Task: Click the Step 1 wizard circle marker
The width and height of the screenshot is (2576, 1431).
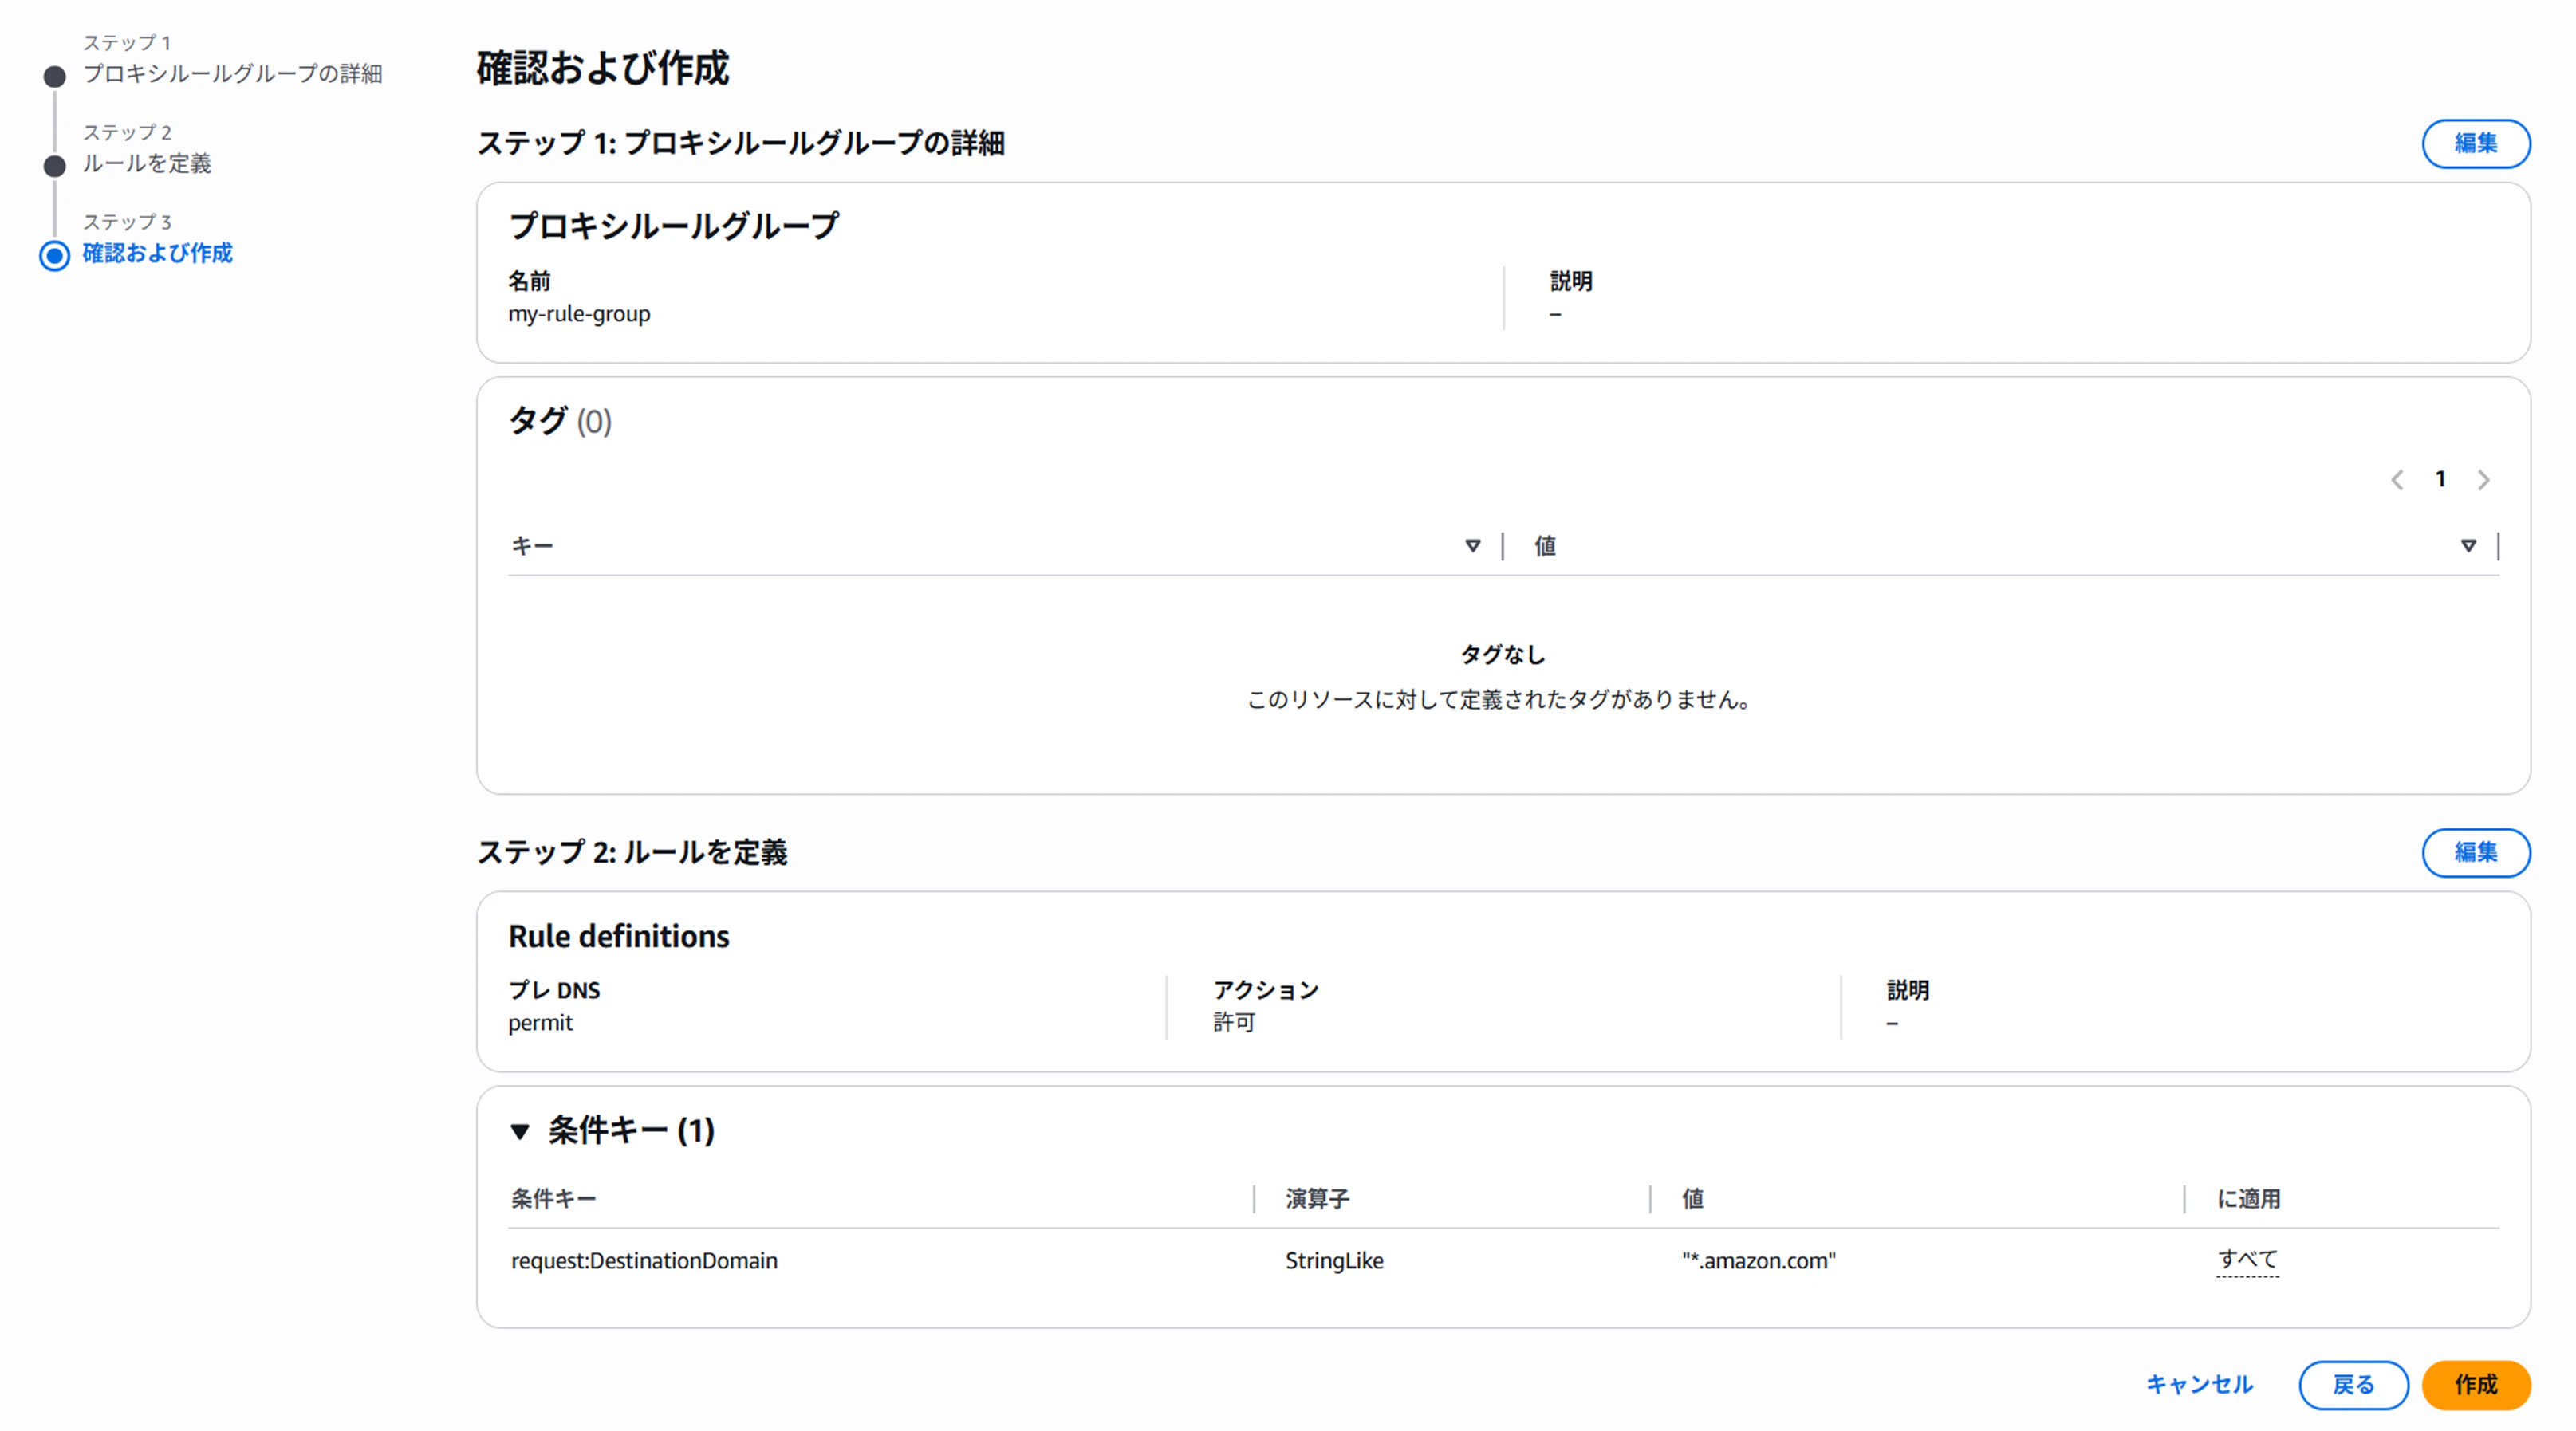Action: click(x=55, y=76)
